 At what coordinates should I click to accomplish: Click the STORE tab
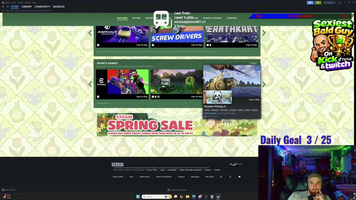click(14, 6)
